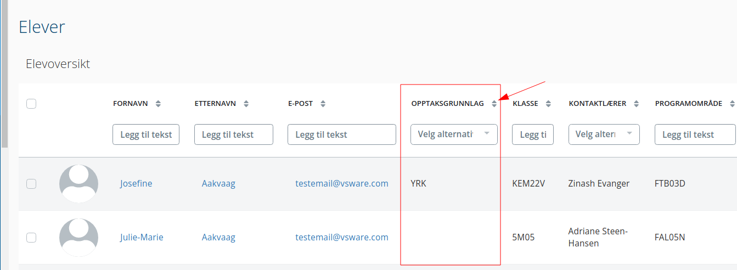Toggle the select-all students checkbox

pos(31,104)
